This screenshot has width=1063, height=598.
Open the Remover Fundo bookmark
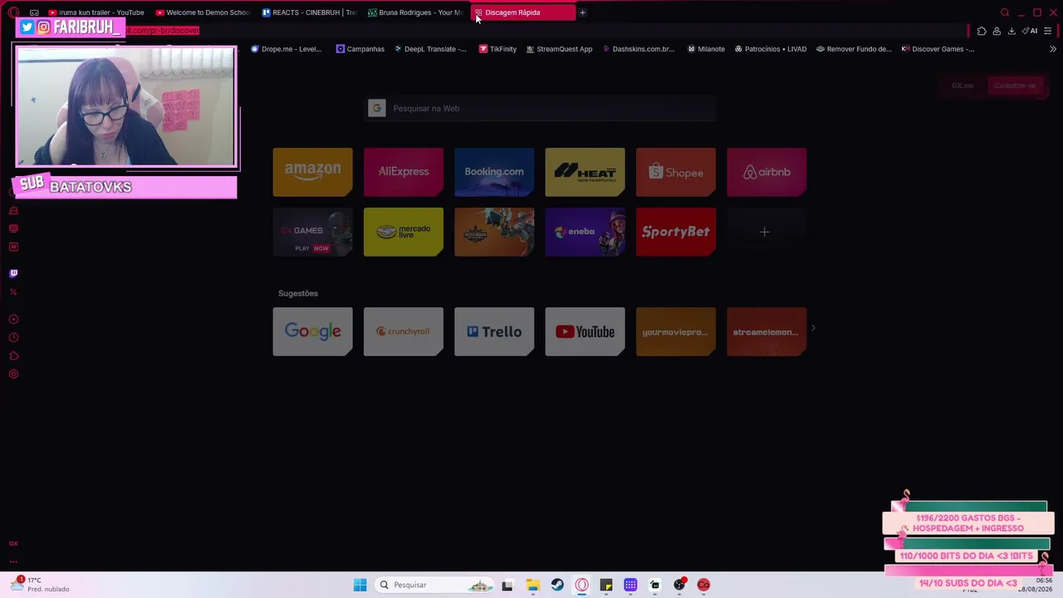click(854, 49)
